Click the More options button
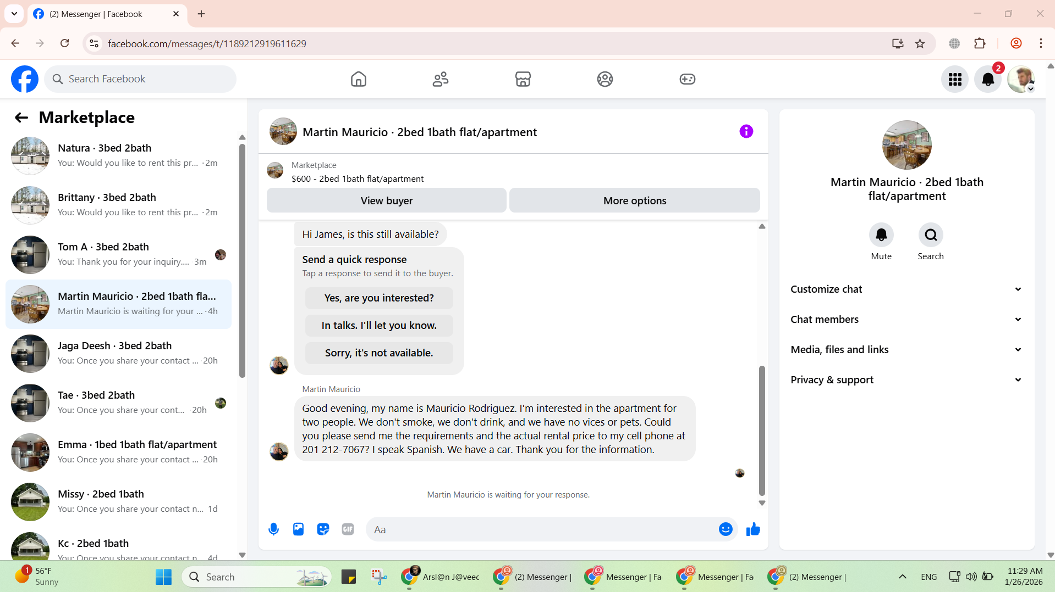 pyautogui.click(x=634, y=200)
